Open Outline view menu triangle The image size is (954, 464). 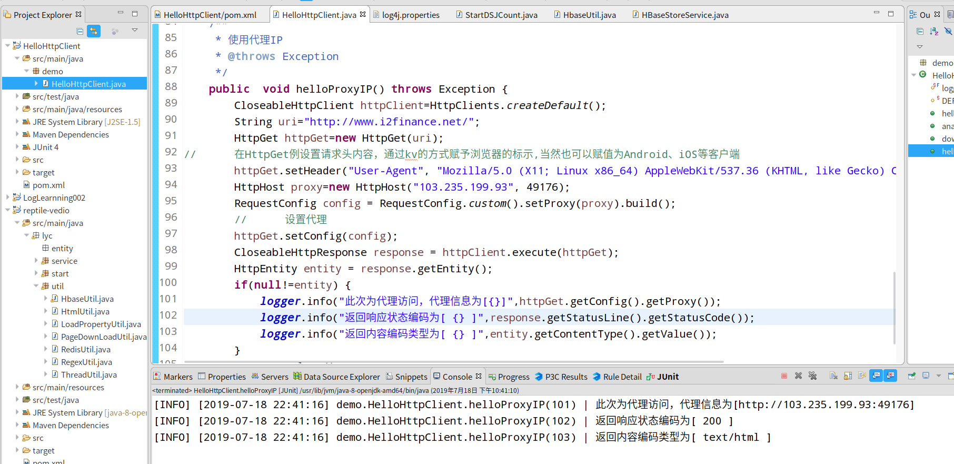[920, 47]
